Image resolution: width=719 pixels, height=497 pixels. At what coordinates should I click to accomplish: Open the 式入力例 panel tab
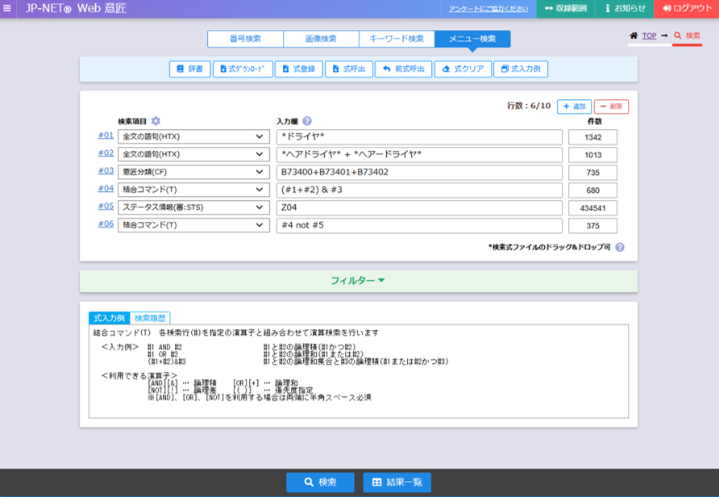pyautogui.click(x=109, y=318)
